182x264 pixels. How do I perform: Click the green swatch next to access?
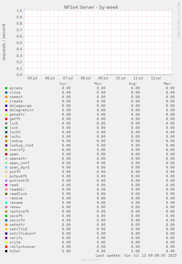(6, 88)
